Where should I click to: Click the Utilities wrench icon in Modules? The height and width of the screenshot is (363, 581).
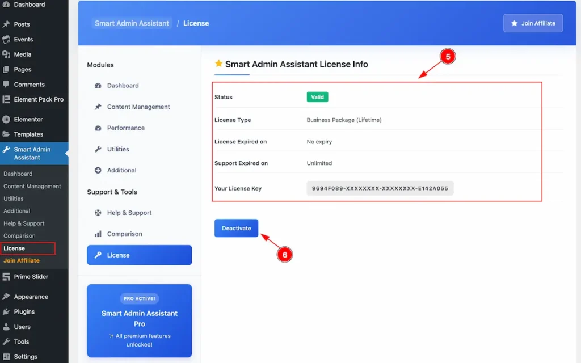coord(98,149)
